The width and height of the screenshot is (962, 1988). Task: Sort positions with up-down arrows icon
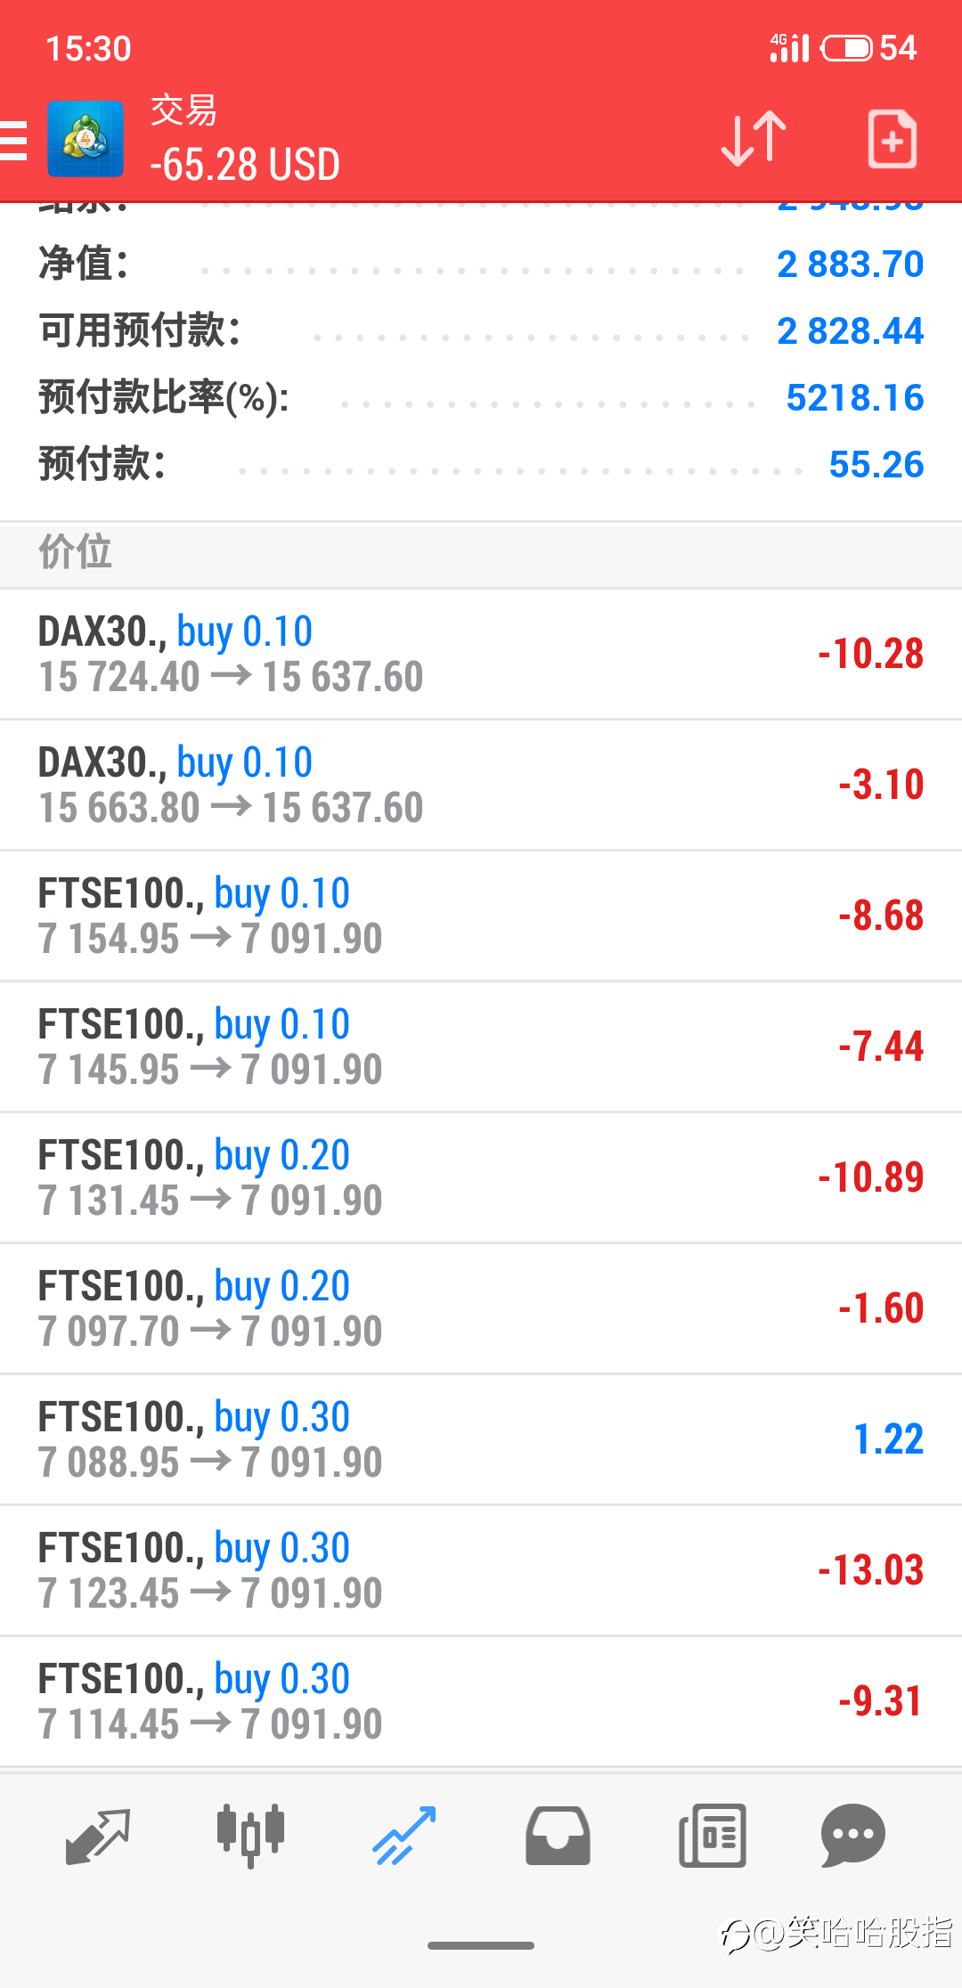click(x=754, y=139)
